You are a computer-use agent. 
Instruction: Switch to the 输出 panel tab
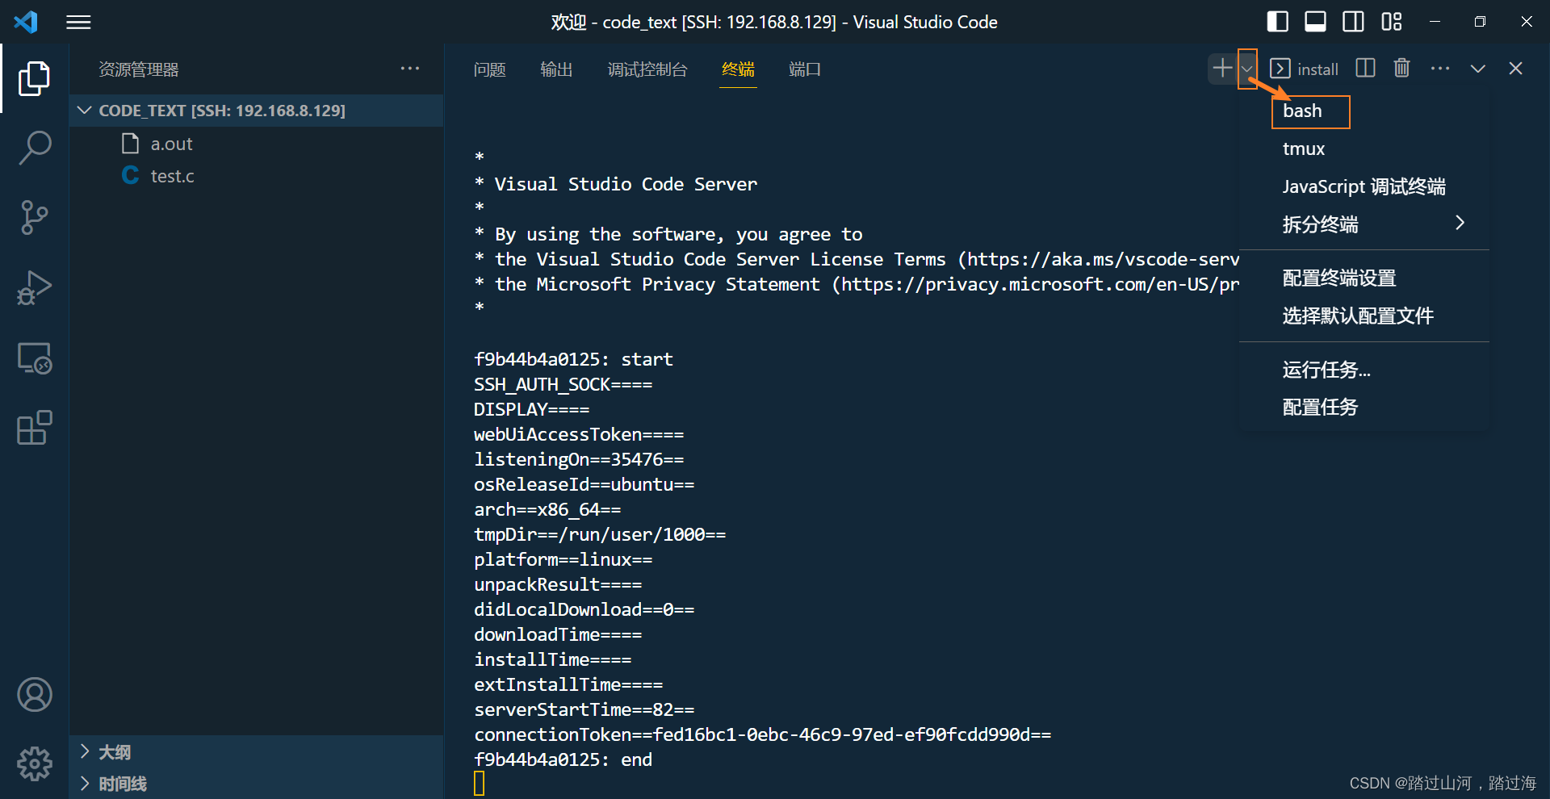[x=556, y=69]
